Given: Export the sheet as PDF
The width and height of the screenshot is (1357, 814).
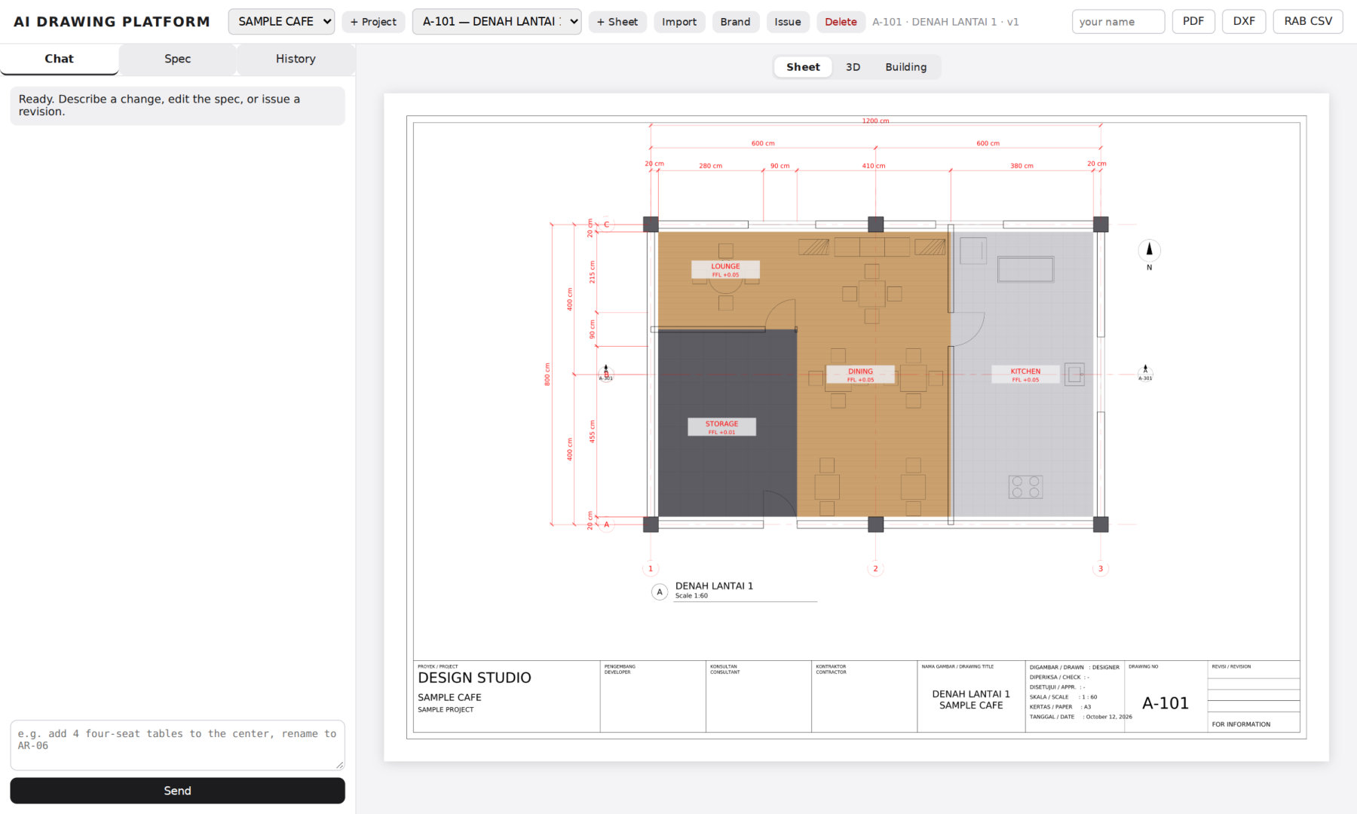Looking at the screenshot, I should tap(1193, 21).
